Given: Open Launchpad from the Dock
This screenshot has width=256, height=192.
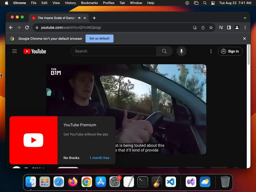Looking at the screenshot, I should 45,182.
